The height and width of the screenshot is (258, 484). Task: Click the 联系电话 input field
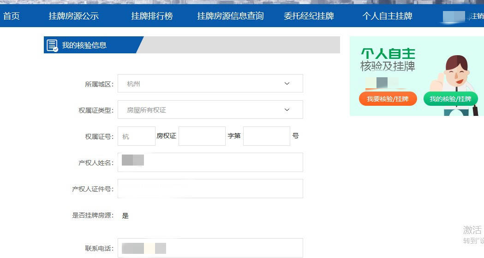point(210,248)
